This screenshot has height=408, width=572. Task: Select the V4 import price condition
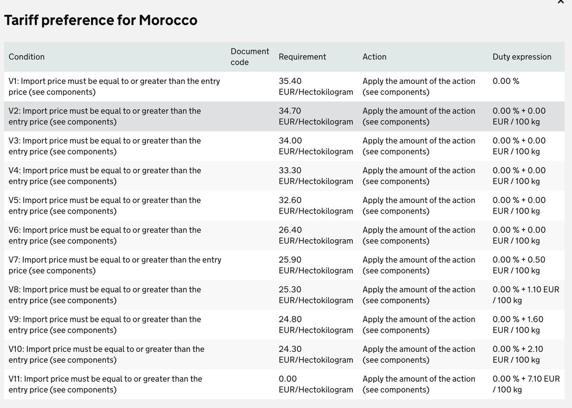coord(105,176)
